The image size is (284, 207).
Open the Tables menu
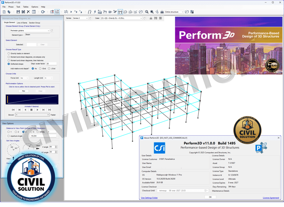coord(26,7)
